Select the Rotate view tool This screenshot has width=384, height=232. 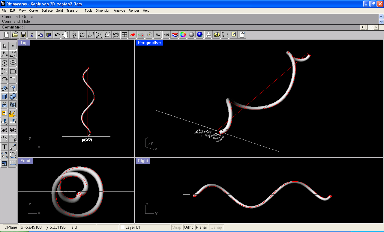pos(74,35)
